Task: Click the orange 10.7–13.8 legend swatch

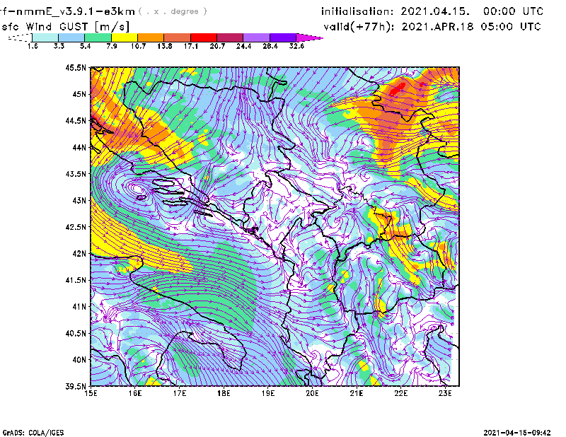Action: [151, 37]
